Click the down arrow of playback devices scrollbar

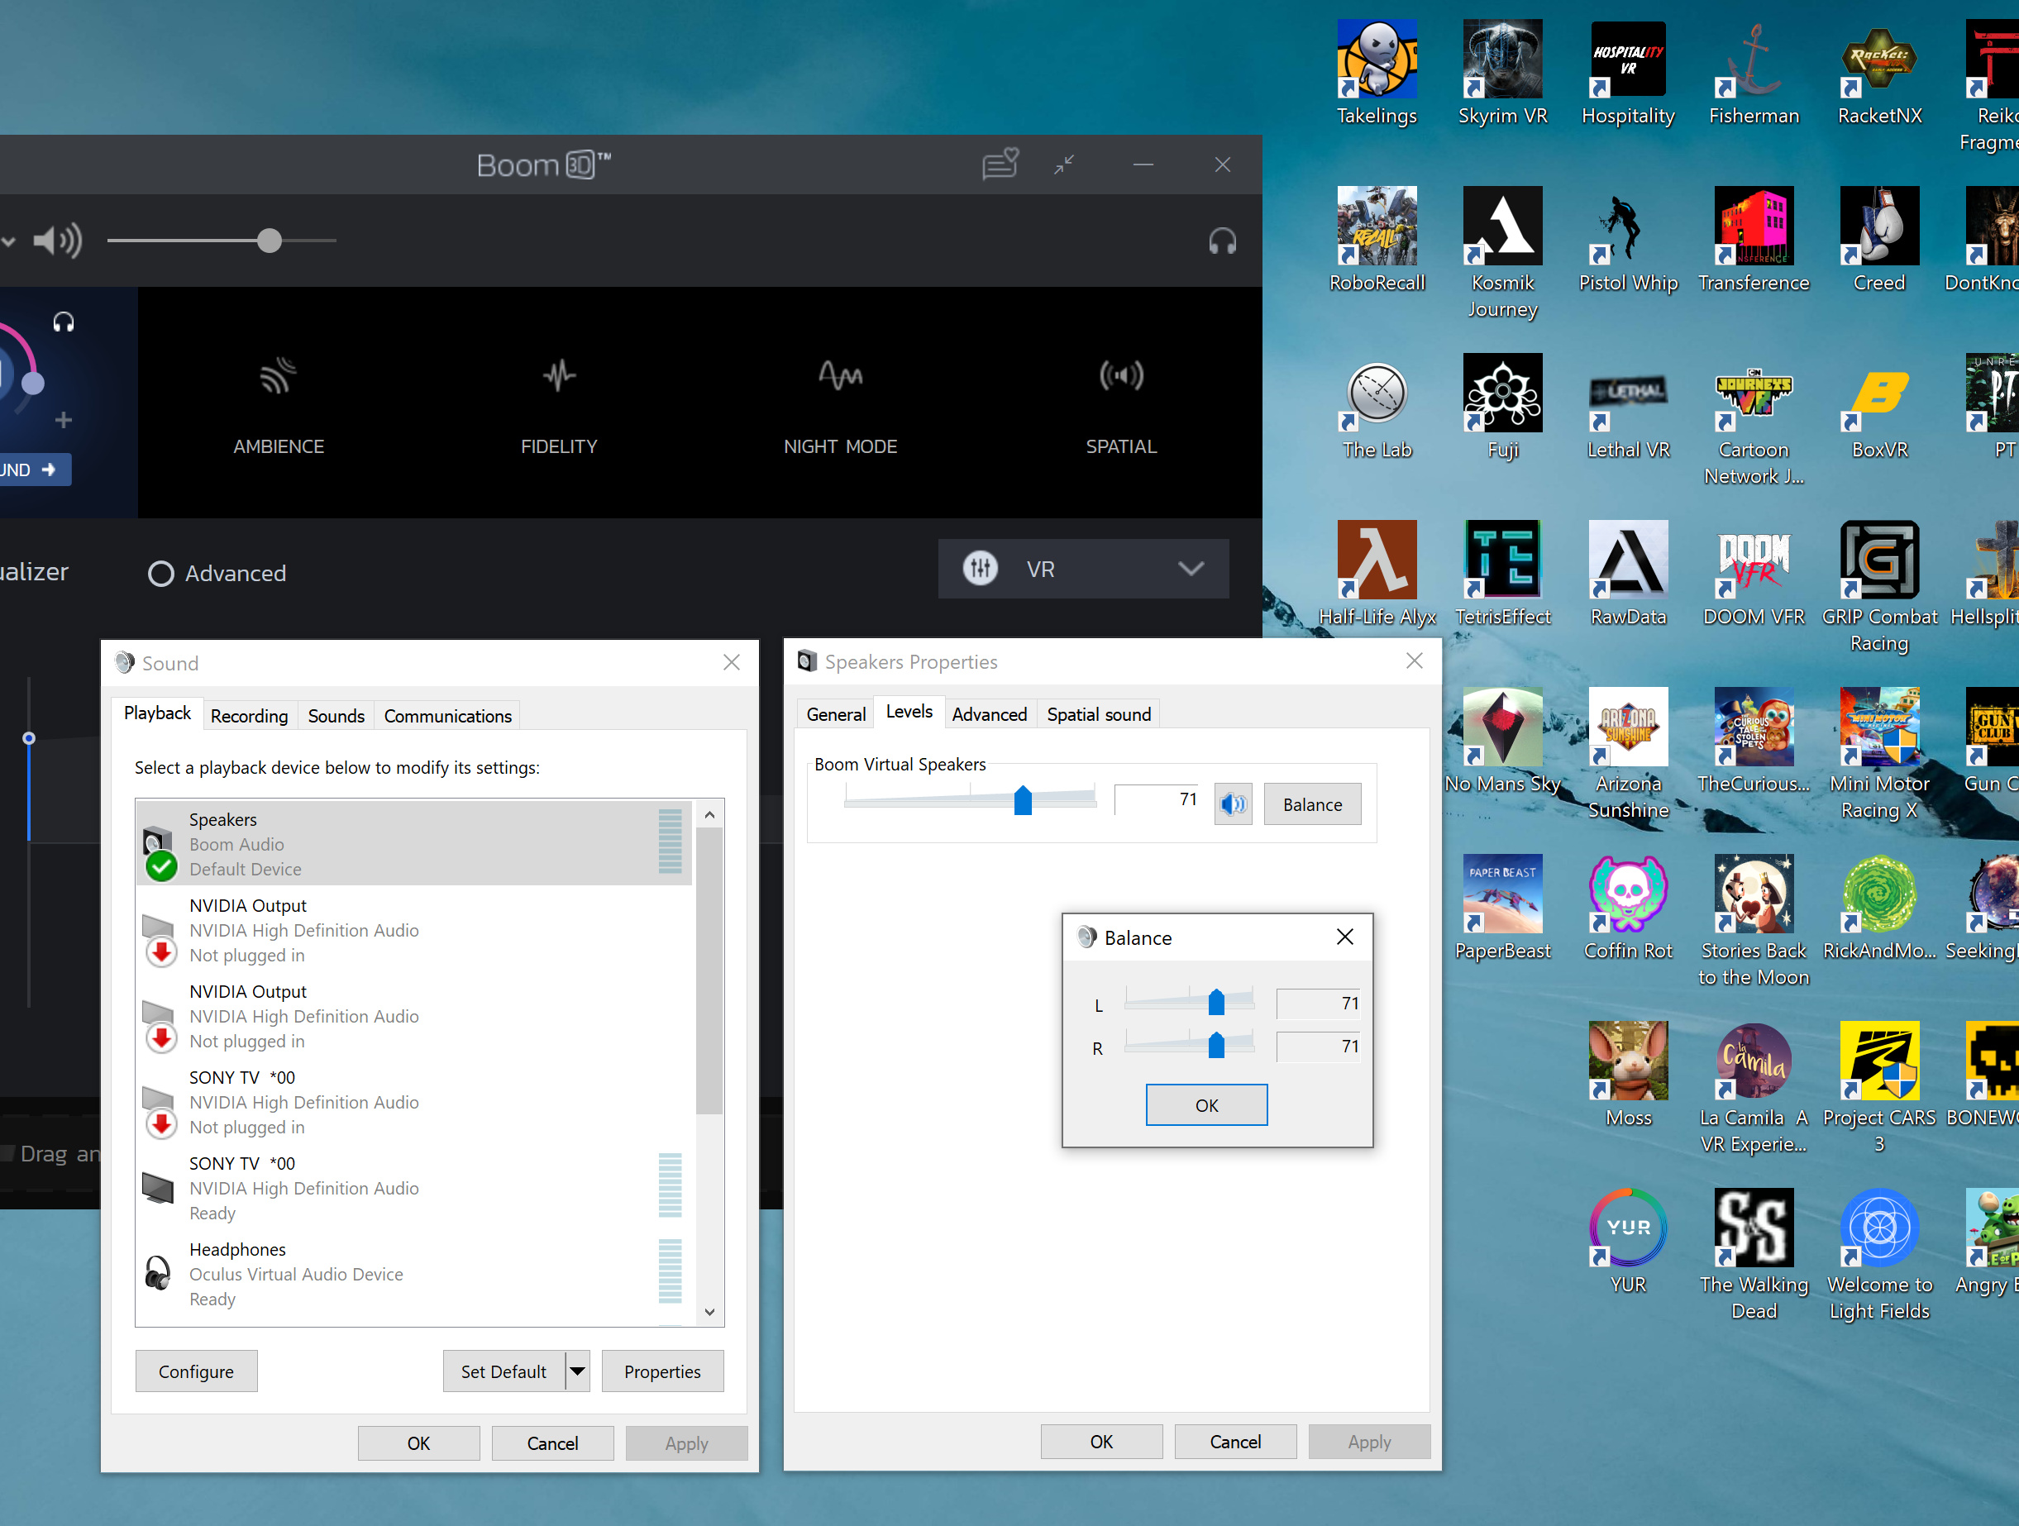[709, 1312]
